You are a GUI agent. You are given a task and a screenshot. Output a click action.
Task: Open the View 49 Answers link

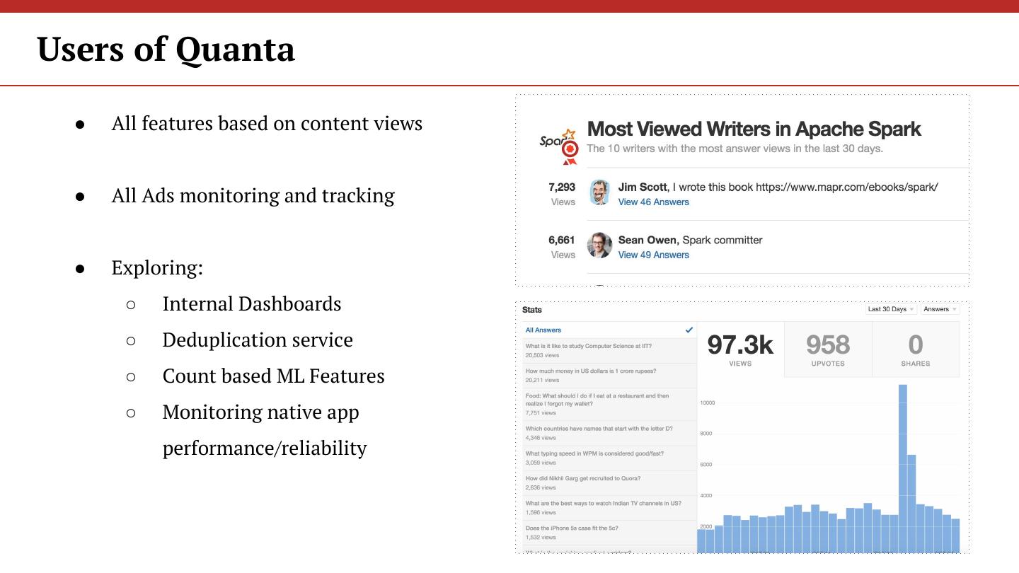(653, 255)
